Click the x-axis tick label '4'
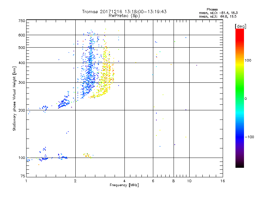Screen dimensions: 262x197 tap(124, 181)
